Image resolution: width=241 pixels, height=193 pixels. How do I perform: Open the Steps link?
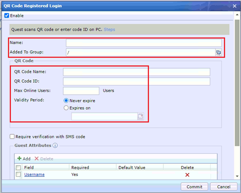109,29
